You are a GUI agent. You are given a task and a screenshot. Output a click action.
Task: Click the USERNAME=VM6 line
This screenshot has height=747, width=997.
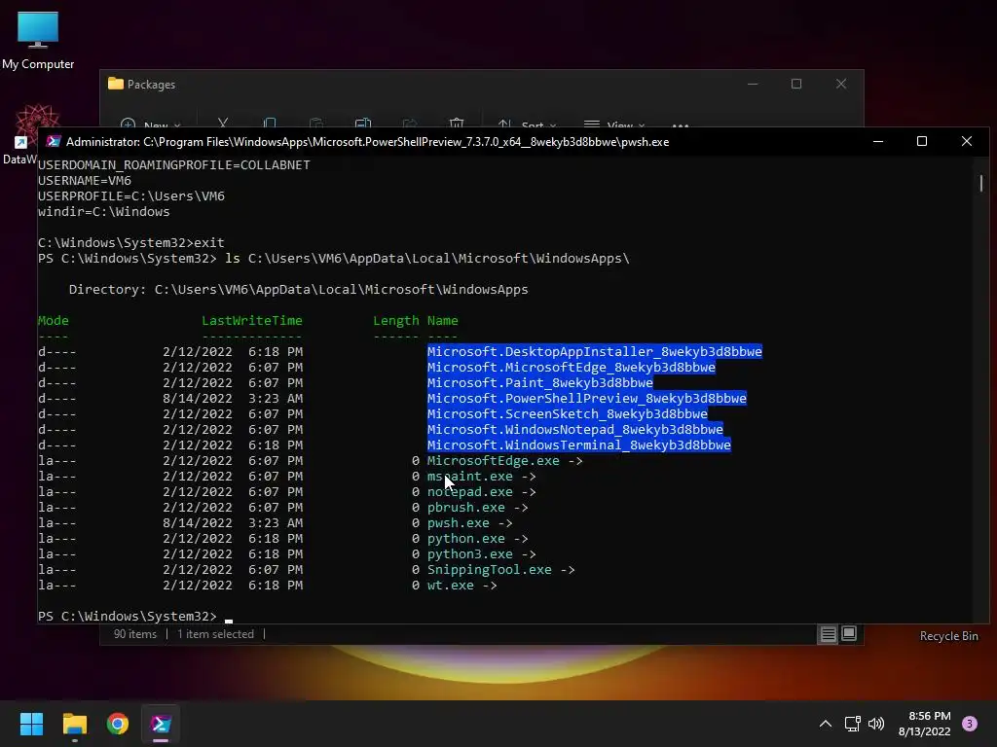coord(85,180)
